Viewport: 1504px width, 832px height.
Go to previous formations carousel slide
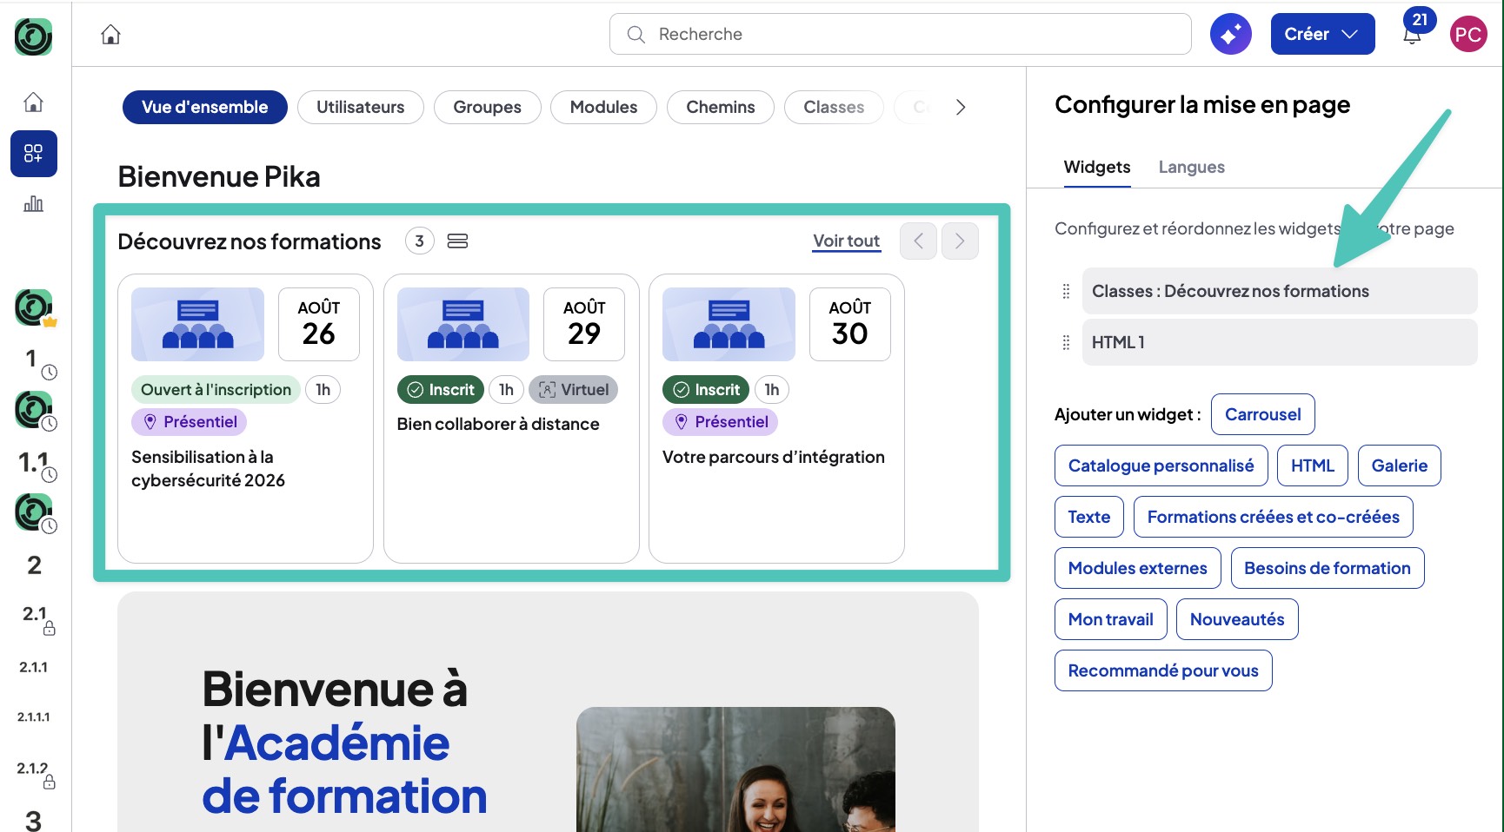[918, 241]
